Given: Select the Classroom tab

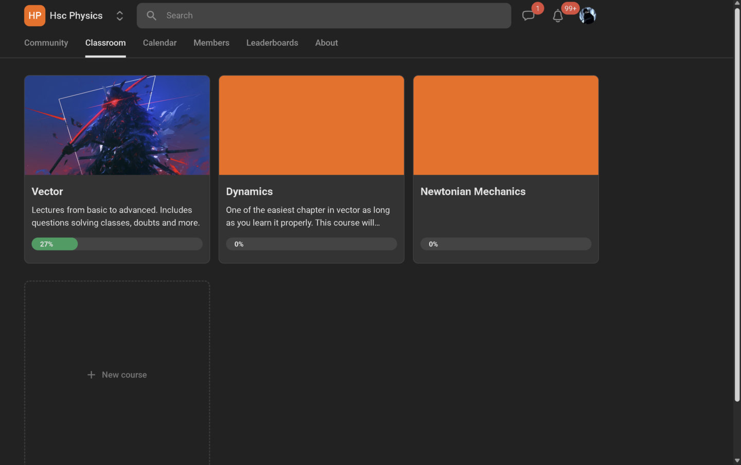Looking at the screenshot, I should [105, 43].
